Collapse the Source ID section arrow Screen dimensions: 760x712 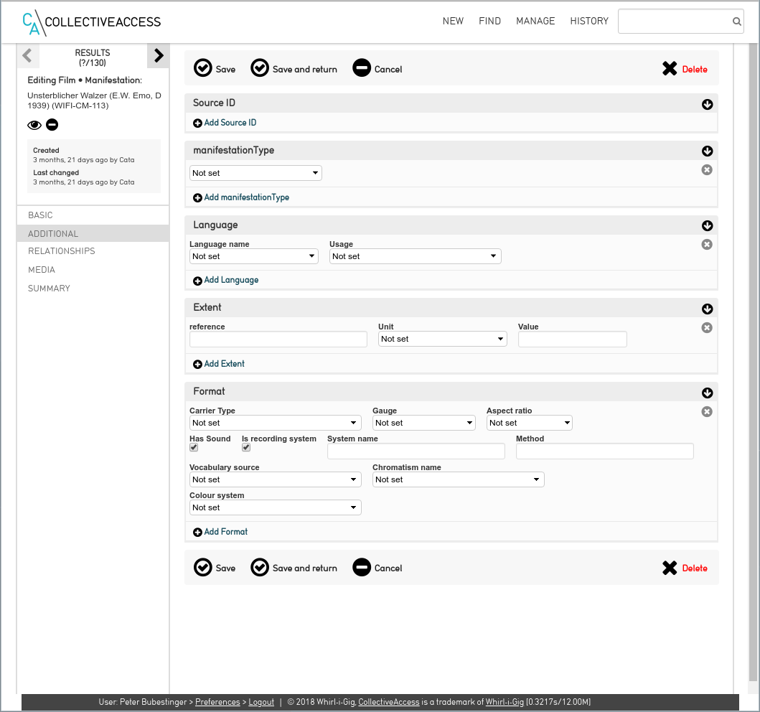coord(707,105)
